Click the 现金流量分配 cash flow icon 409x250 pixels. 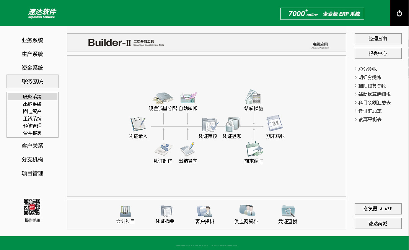[x=163, y=98]
